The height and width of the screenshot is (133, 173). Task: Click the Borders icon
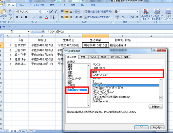click(33, 17)
